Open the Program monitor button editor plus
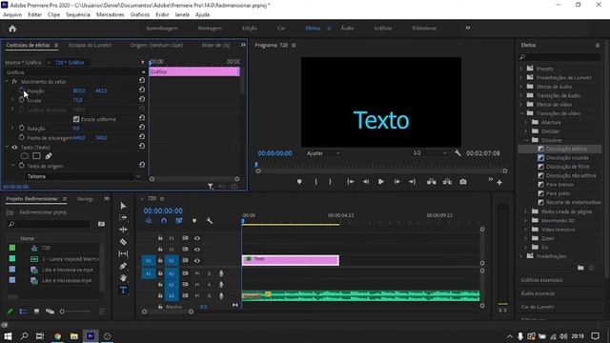This screenshot has height=343, width=610. pyautogui.click(x=499, y=182)
